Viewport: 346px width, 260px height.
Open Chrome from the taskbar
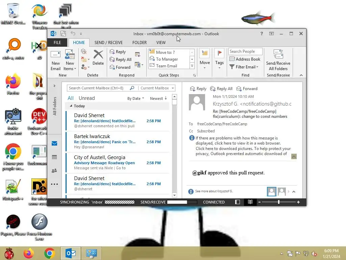click(x=49, y=253)
